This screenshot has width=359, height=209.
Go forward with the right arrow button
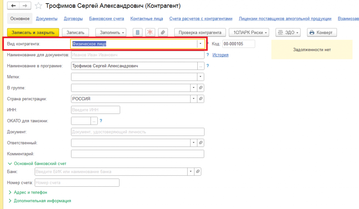click(x=25, y=6)
